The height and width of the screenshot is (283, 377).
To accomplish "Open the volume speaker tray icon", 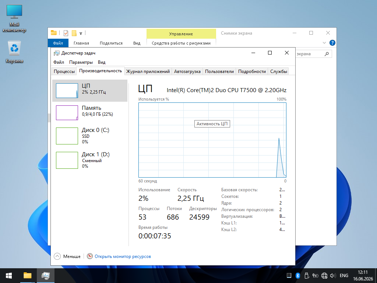I will pos(333,276).
